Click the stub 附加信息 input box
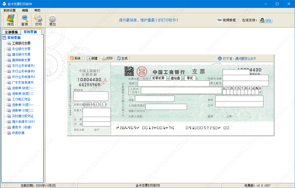Viewport: 295px width, 188px height. coord(91,96)
